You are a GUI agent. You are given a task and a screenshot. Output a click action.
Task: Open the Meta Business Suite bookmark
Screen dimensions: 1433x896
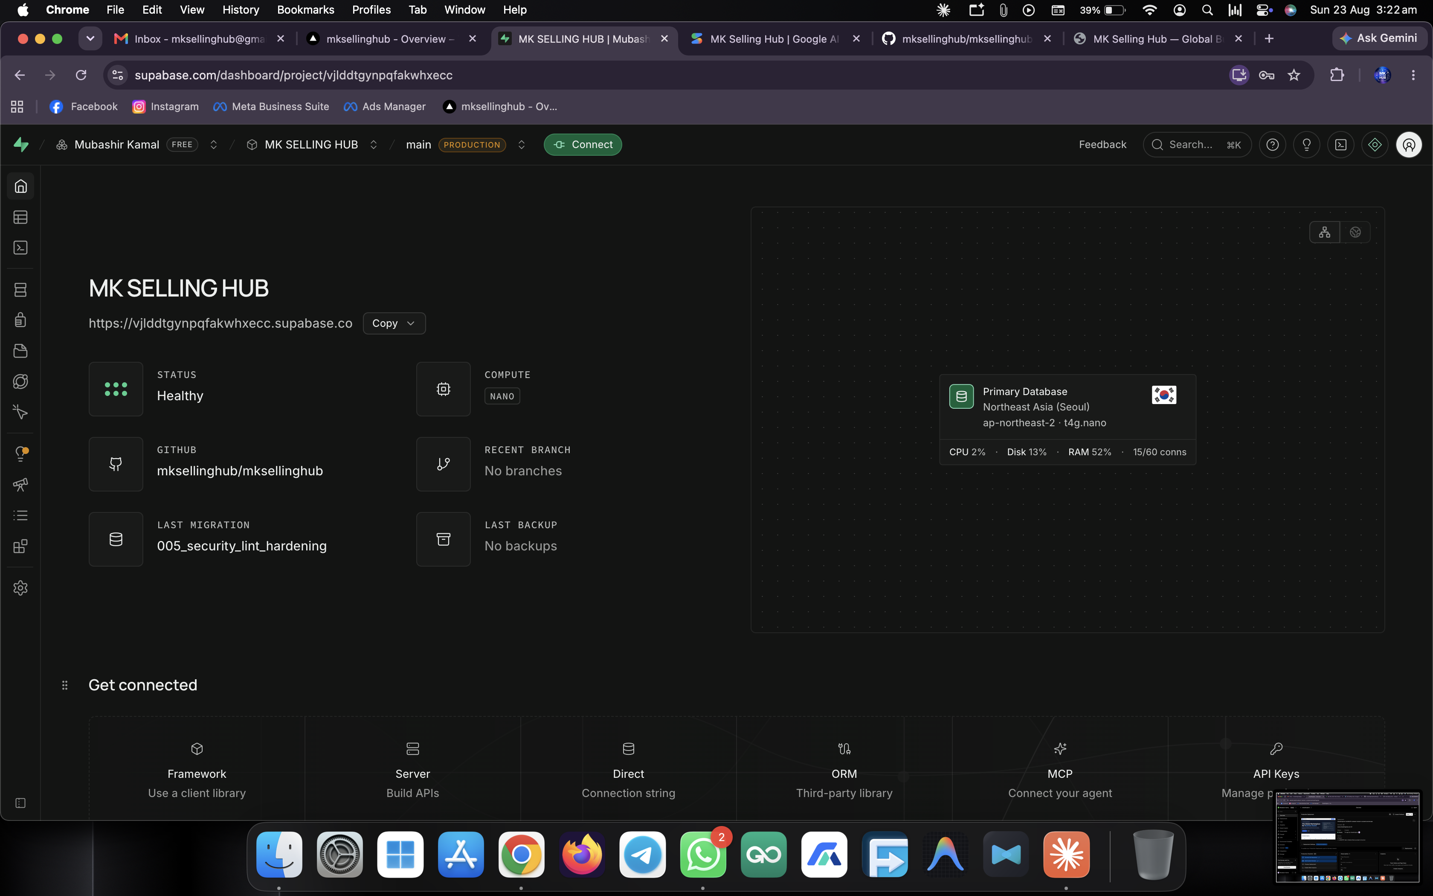tap(271, 107)
